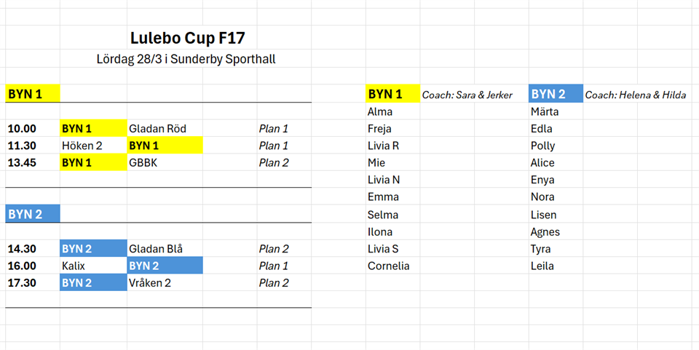Select player name "Märta" in the roster

point(545,111)
